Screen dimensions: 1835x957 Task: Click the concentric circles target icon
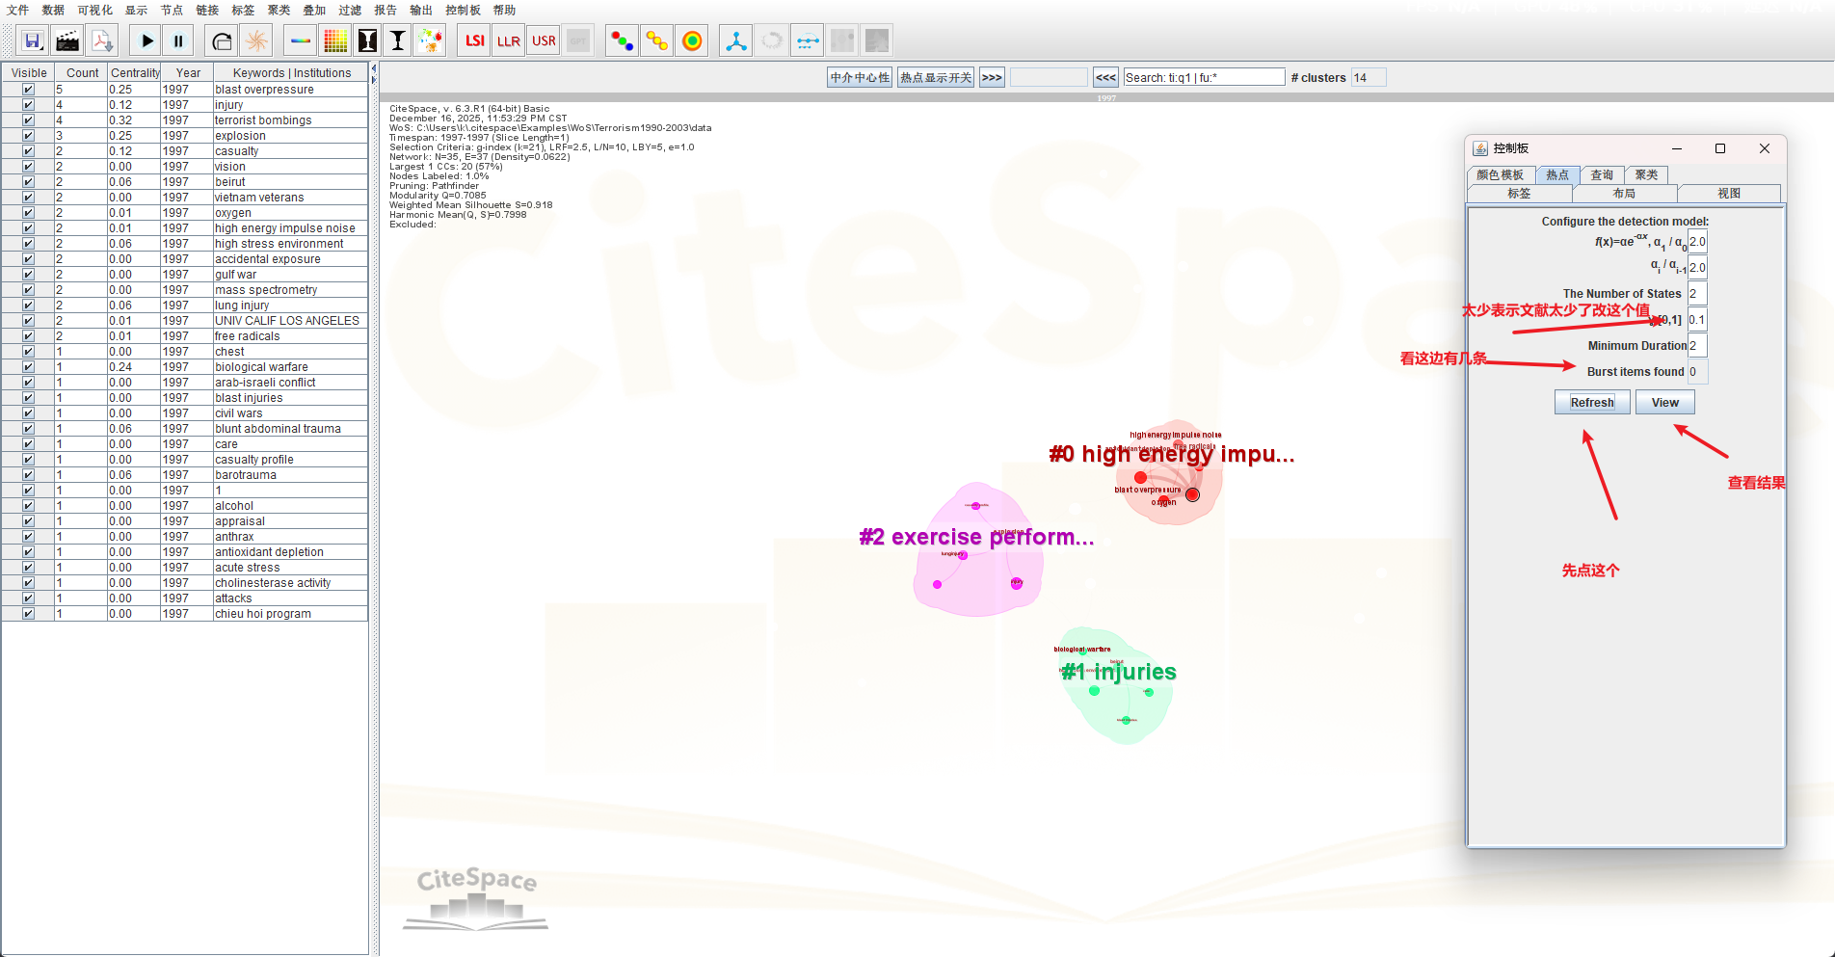pyautogui.click(x=692, y=41)
